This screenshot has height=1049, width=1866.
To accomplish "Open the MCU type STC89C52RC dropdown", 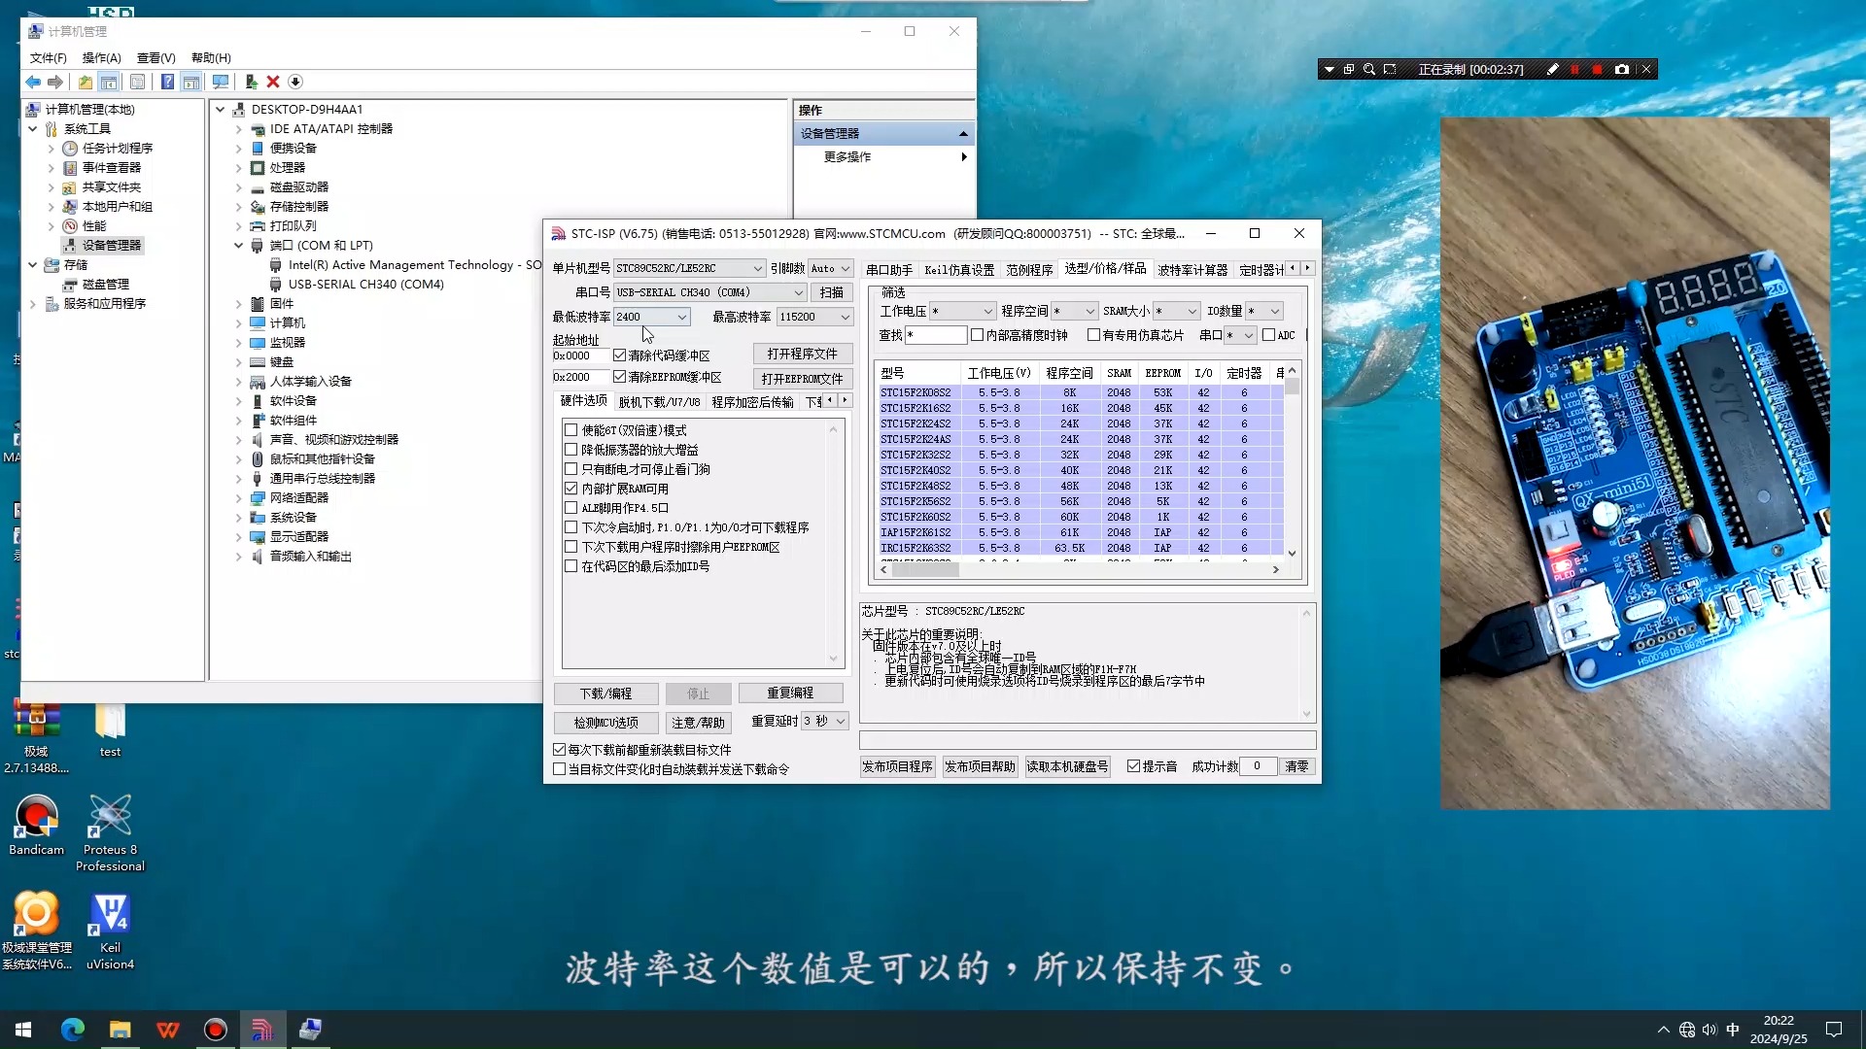I will (757, 268).
